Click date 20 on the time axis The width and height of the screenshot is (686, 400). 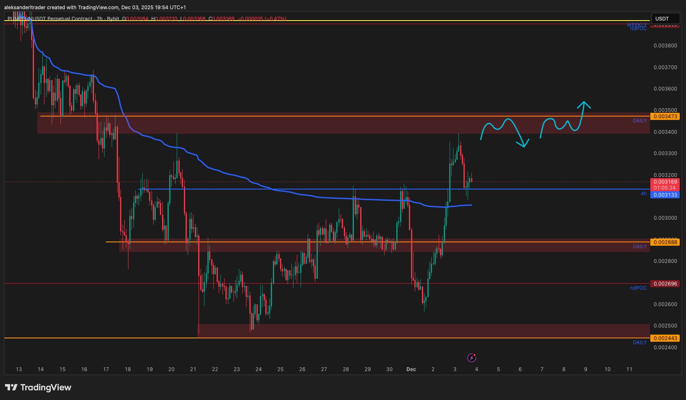[x=171, y=369]
